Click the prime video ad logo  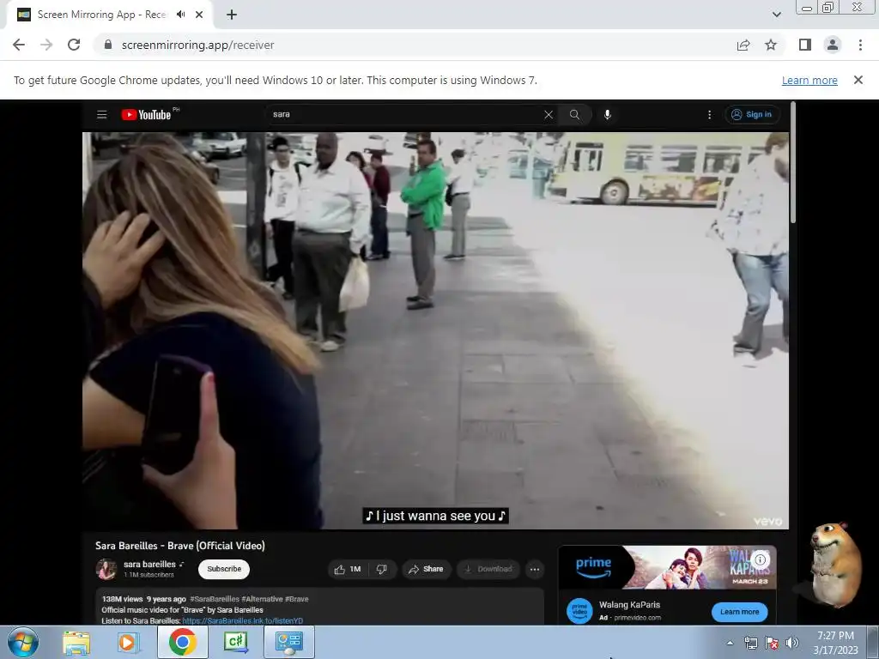(x=579, y=611)
